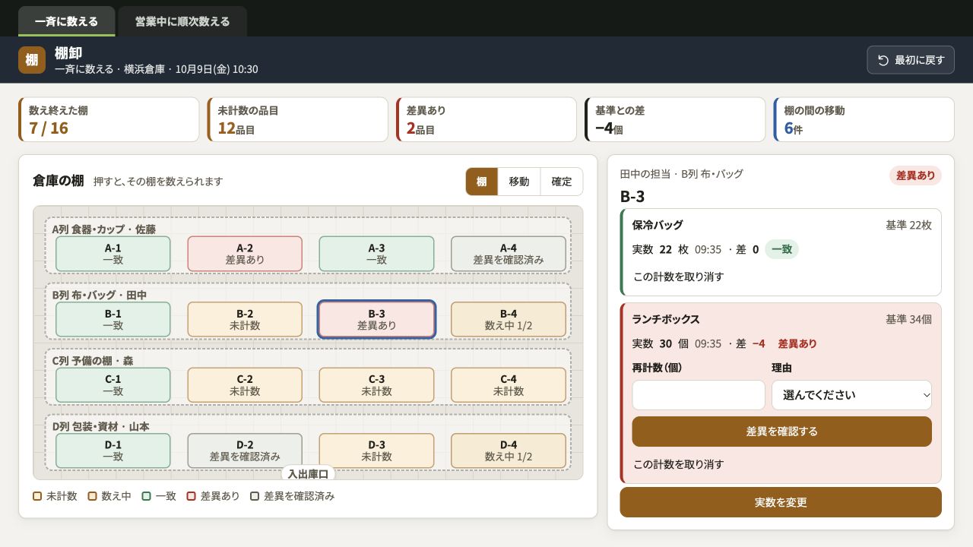Click the 一致 badge in 保冷バッグ row
The image size is (973, 547).
[781, 249]
